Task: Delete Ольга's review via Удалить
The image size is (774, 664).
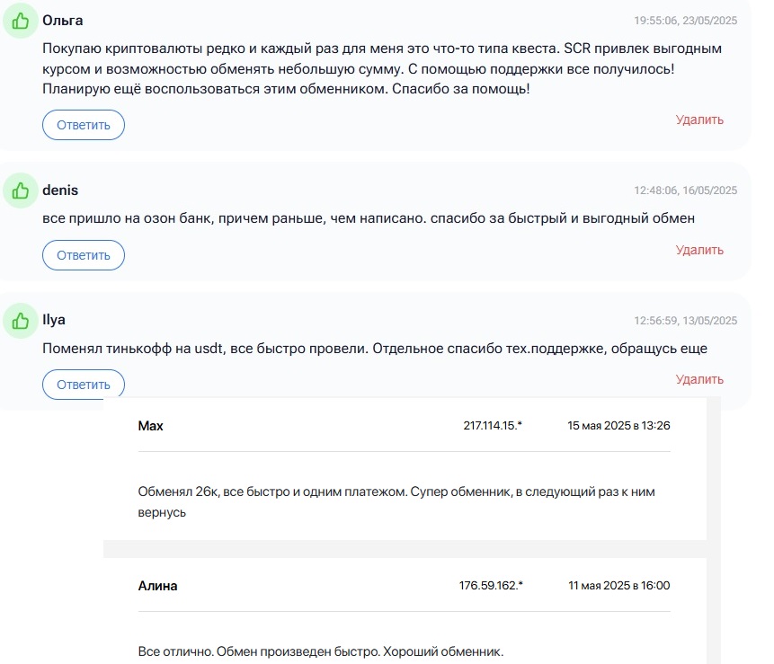Action: (699, 120)
